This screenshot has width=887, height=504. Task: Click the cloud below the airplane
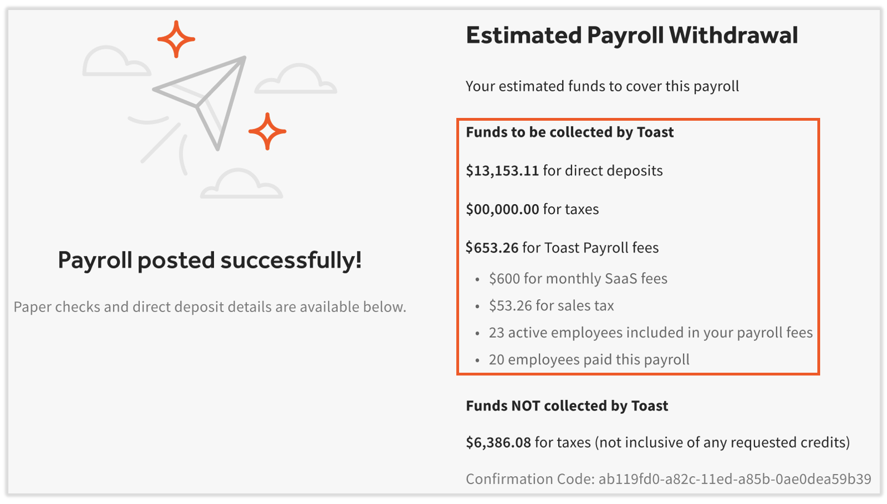241,185
